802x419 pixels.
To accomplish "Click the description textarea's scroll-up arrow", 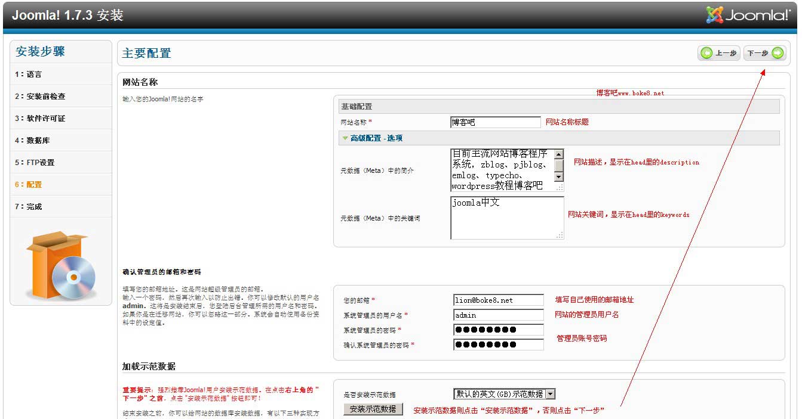I will (x=559, y=153).
